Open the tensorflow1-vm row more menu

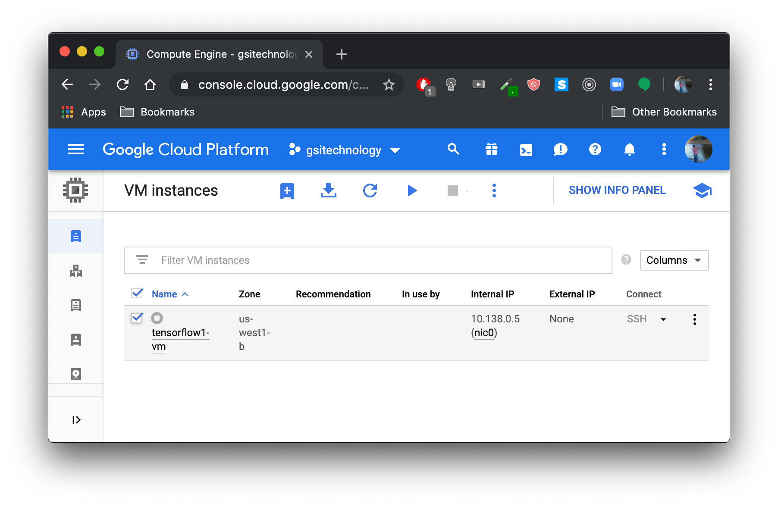point(694,319)
